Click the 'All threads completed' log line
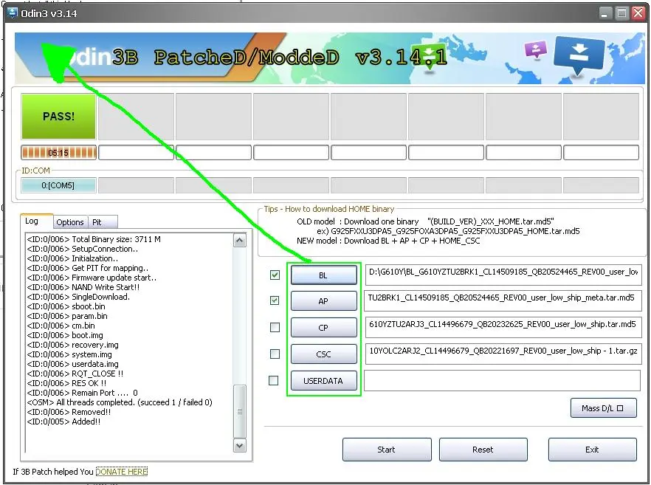The height and width of the screenshot is (485, 651). point(120,402)
